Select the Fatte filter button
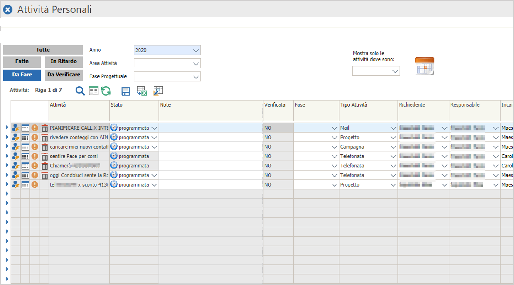This screenshot has height=285, width=514. coord(22,61)
